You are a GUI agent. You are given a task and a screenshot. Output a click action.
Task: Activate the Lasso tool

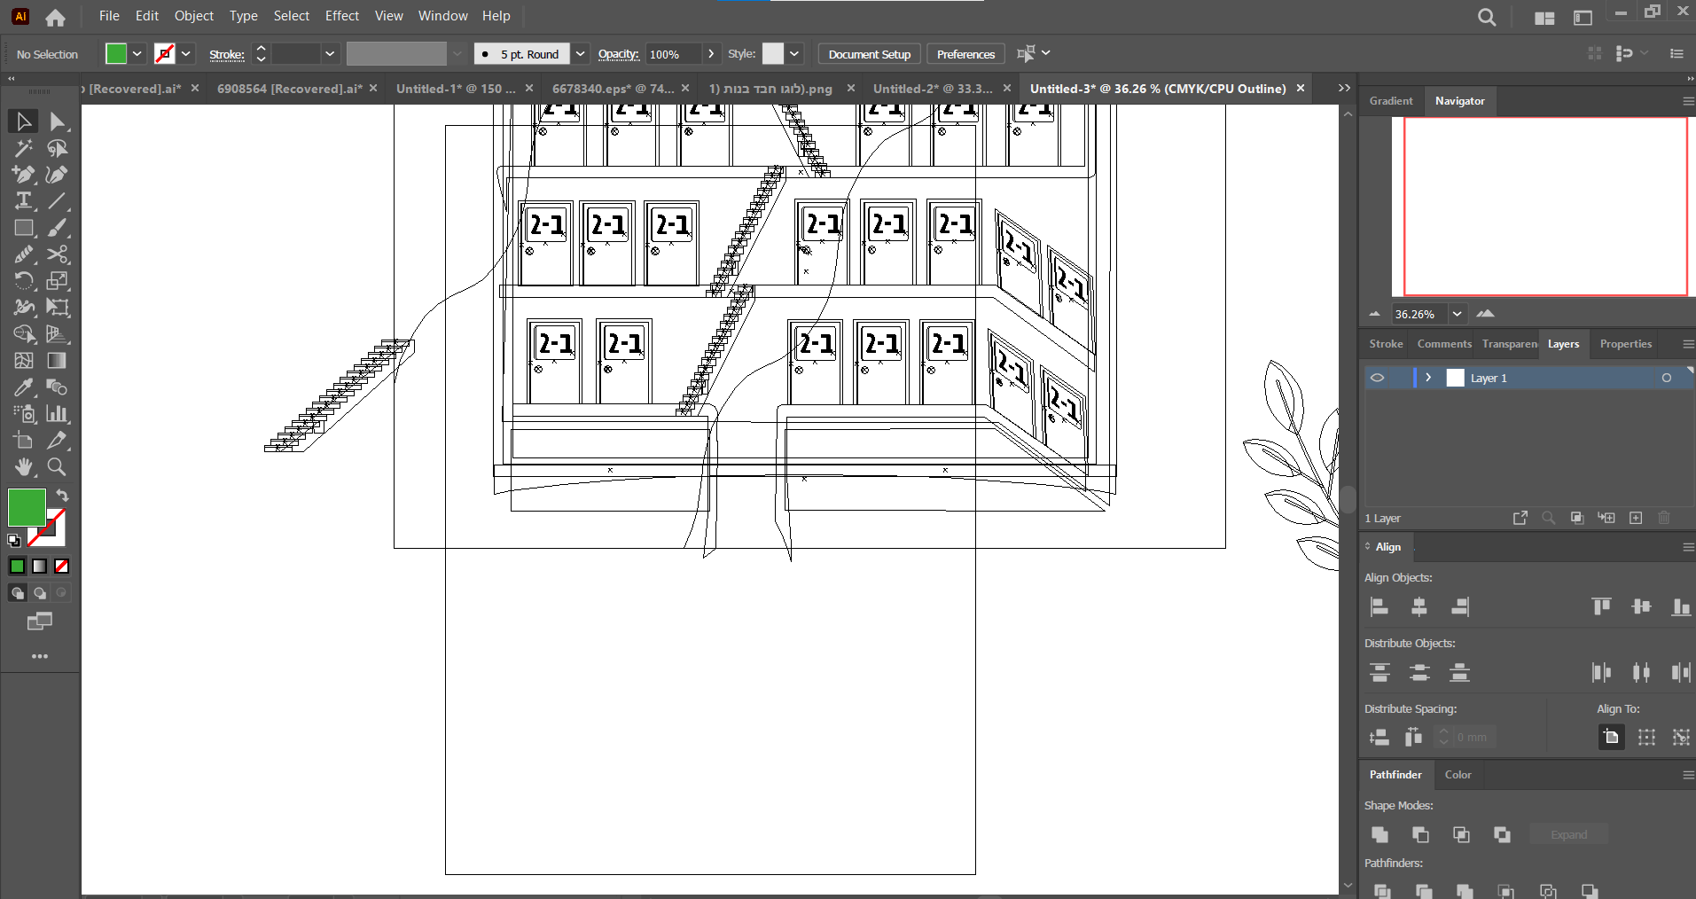58,148
